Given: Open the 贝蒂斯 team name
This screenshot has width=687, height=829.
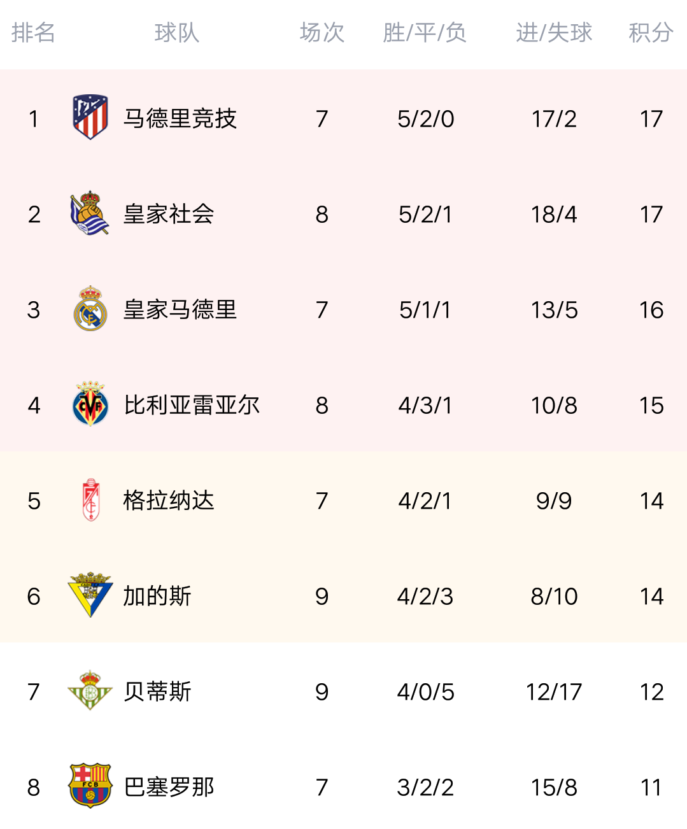Looking at the screenshot, I should [x=157, y=691].
